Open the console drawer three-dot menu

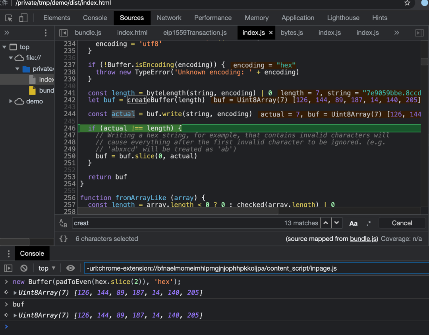pyautogui.click(x=9, y=253)
